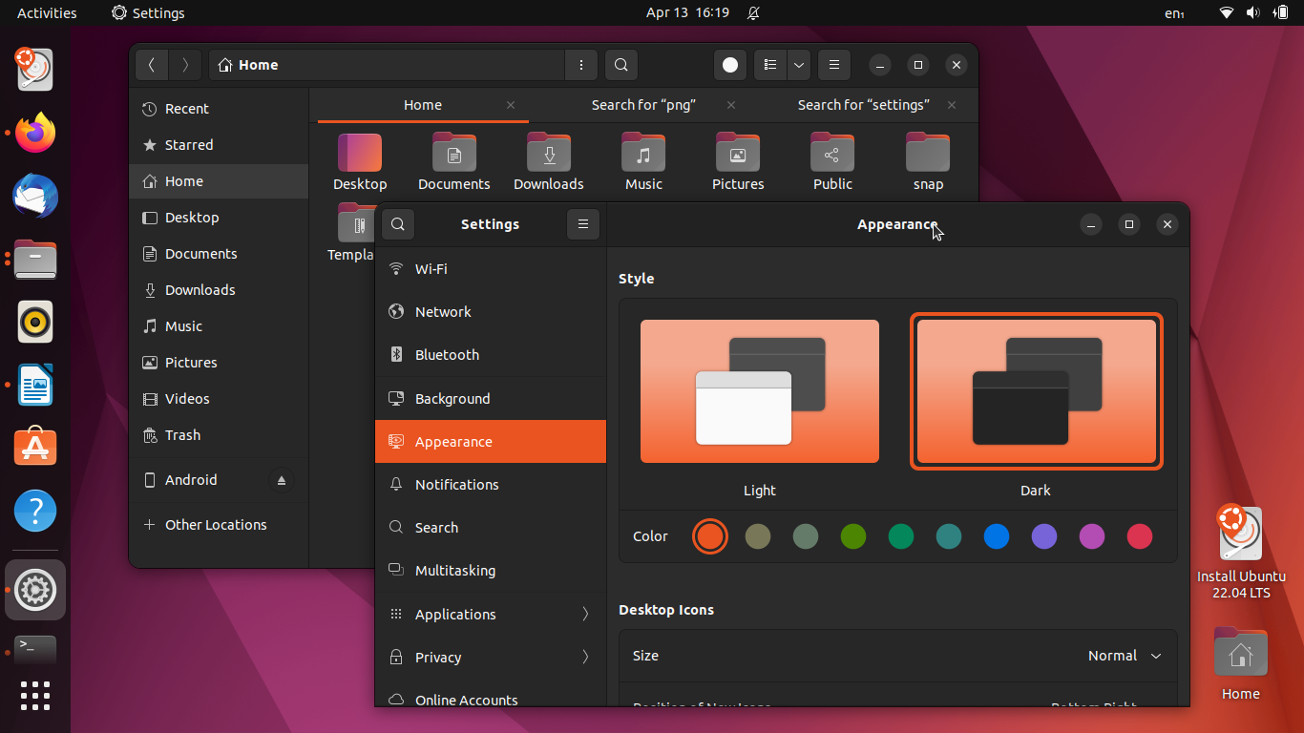Open Notifications settings panel
This screenshot has width=1304, height=733.
491,485
